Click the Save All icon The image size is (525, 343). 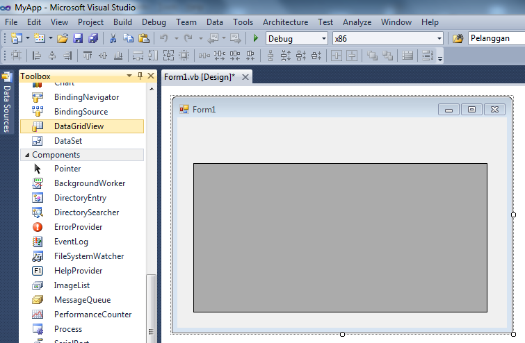coord(93,38)
